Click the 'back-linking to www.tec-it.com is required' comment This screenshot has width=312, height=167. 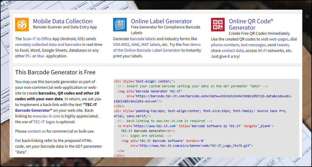pyautogui.click(x=165, y=121)
